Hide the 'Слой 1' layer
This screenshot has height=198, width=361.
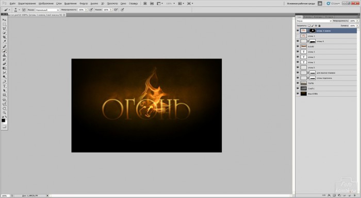[298, 88]
